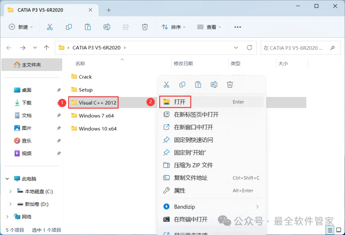Go up one folder level arrow
345x235 pixels.
(x=46, y=48)
